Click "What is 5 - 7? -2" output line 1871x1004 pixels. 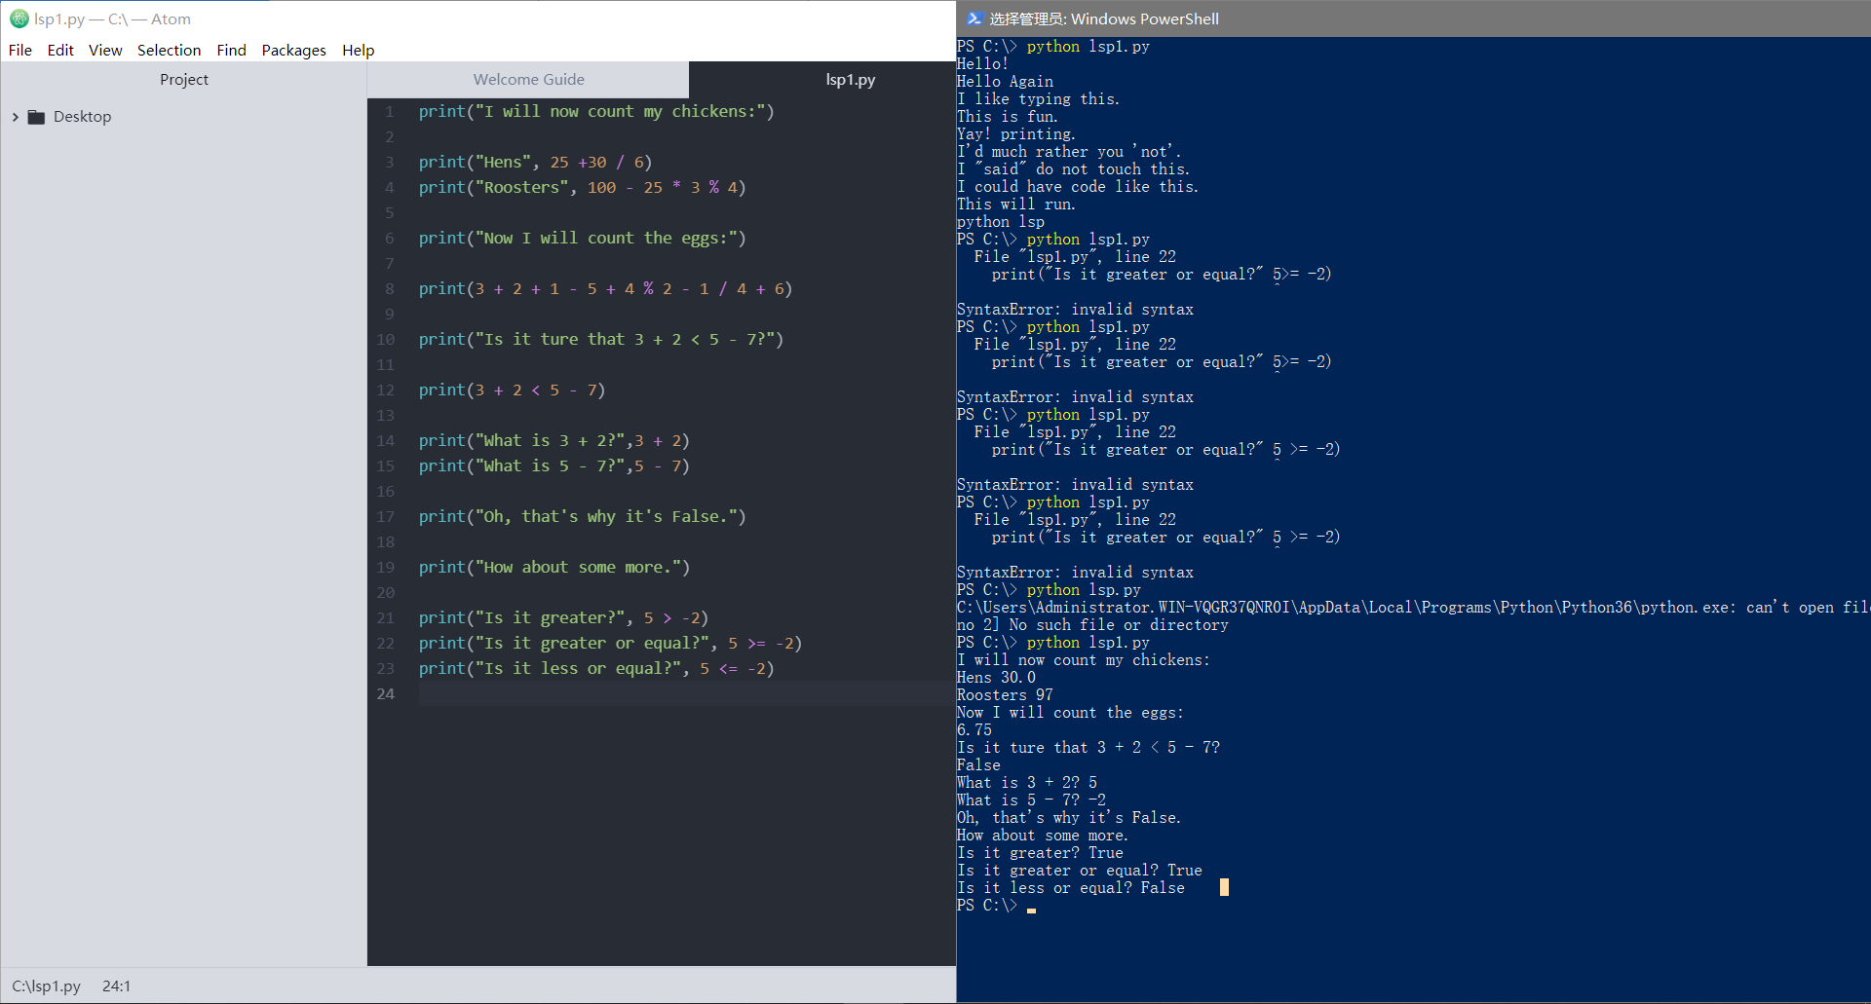tap(1031, 800)
